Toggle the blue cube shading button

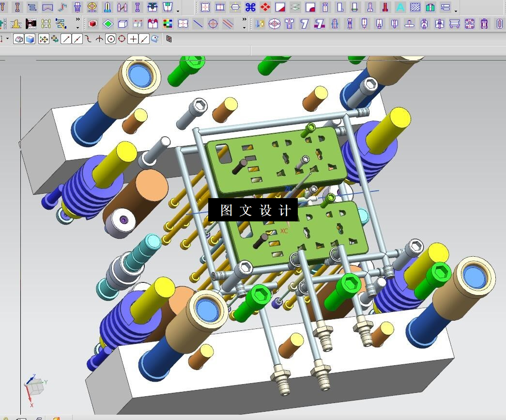pyautogui.click(x=30, y=39)
